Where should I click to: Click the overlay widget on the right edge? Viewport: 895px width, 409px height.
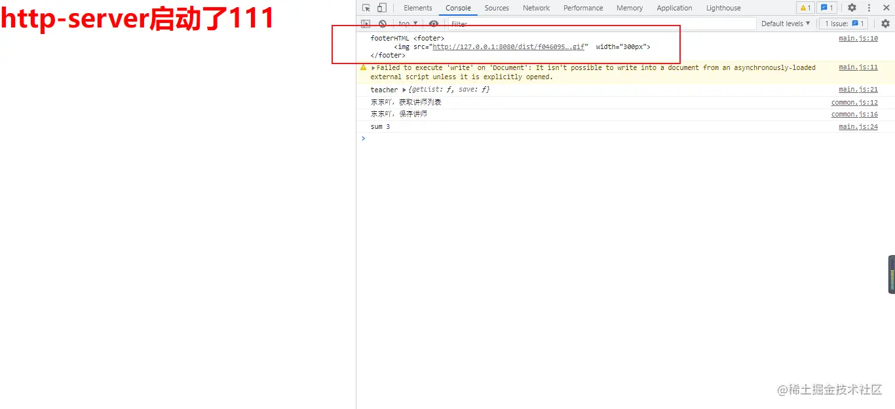pyautogui.click(x=891, y=274)
